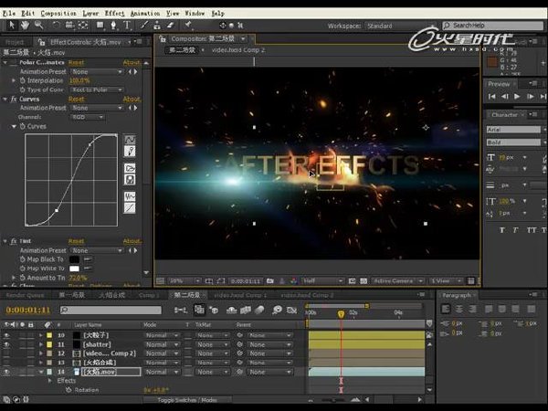Toggle the Live Update timeline icon
548x411 pixels.
click(x=199, y=310)
